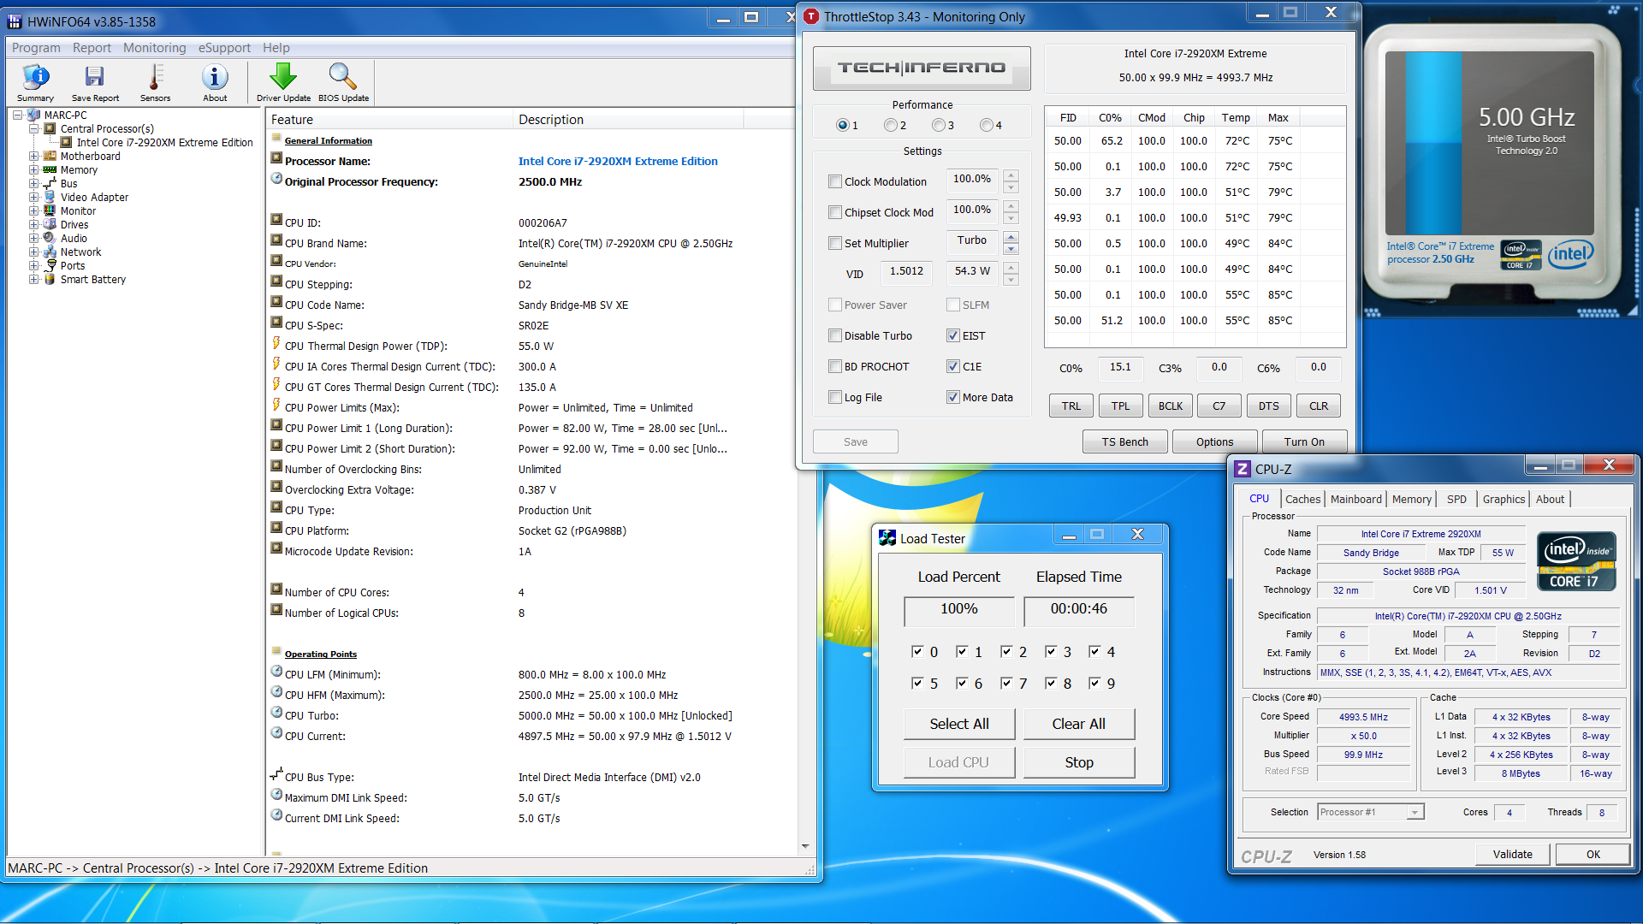This screenshot has width=1643, height=924.
Task: Click the VID 1.5012 field in ThrottleStop
Action: [907, 272]
